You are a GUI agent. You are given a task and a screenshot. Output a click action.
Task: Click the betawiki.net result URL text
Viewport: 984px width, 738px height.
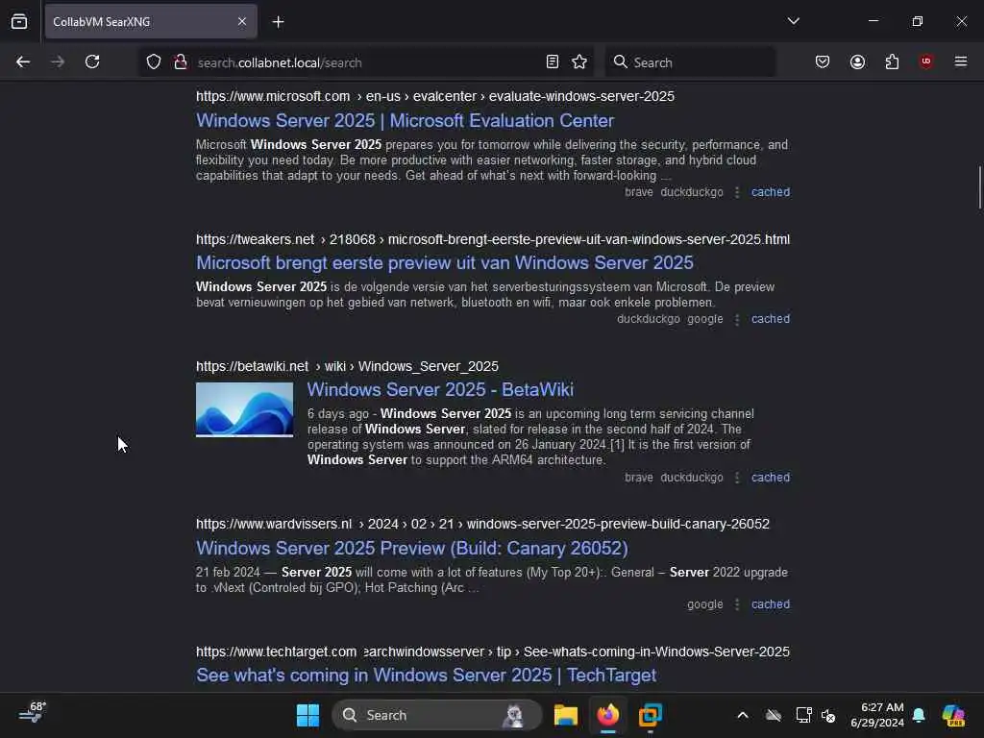pos(347,366)
